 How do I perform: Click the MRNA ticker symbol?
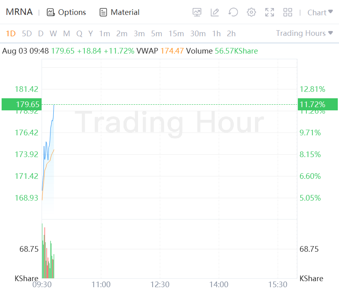pos(19,12)
